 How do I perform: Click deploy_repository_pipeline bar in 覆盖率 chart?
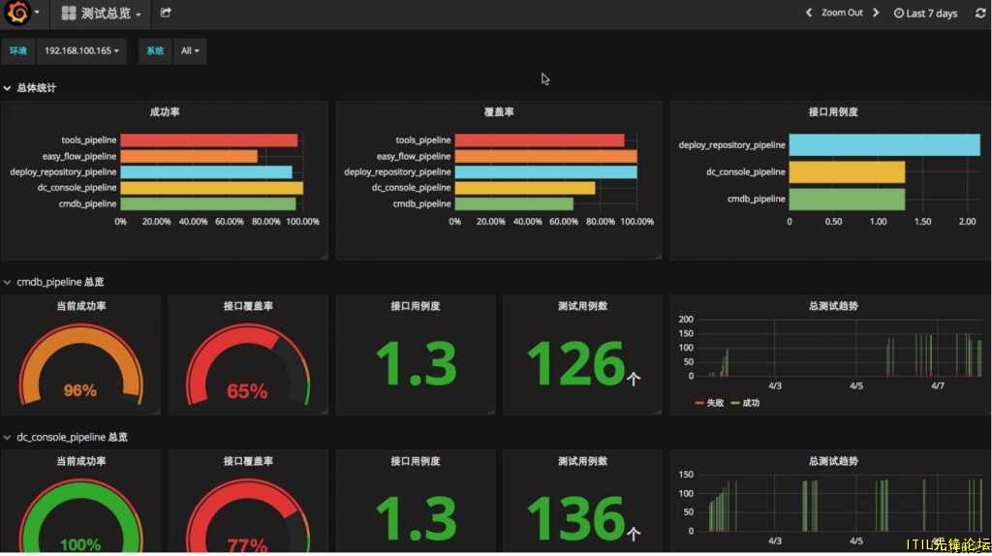546,172
